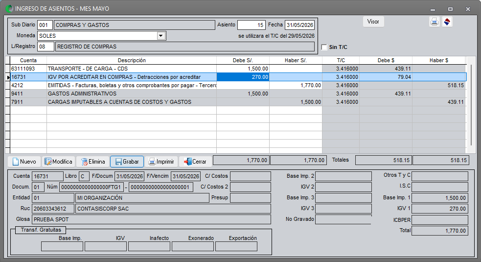Click the grid vertical scrollbar
The width and height of the screenshot is (481, 262).
(471, 104)
